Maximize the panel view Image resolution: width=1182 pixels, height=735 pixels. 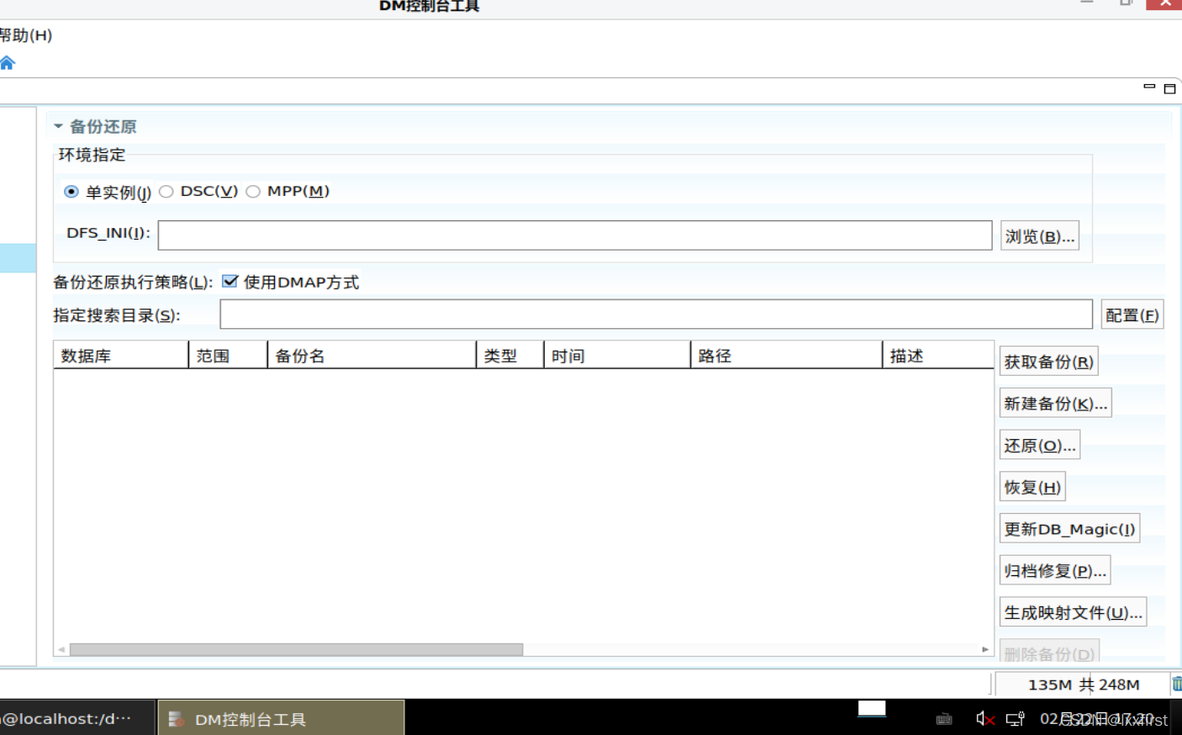point(1169,88)
